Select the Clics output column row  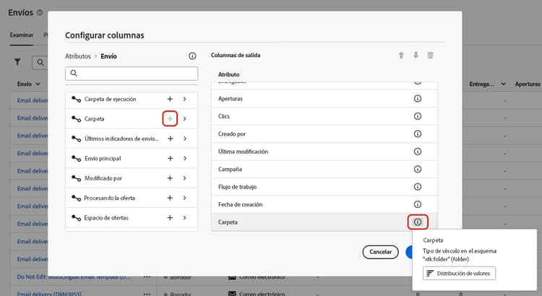point(311,116)
